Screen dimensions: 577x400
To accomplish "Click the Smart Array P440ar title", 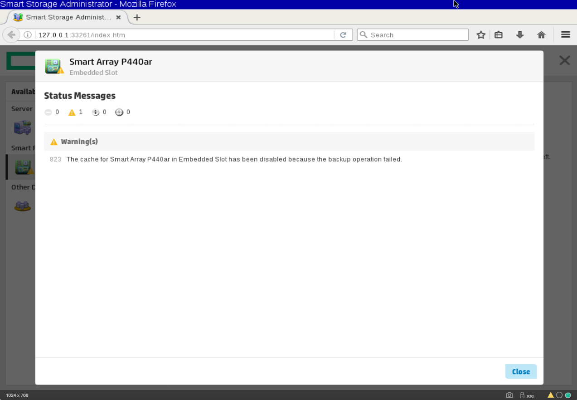I will [111, 62].
